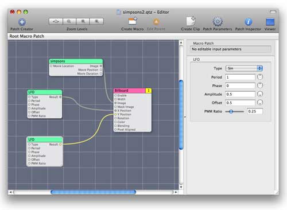Click Root Macro Patch breadcrumb
Viewport: 287px width, 210px height.
(x=27, y=36)
